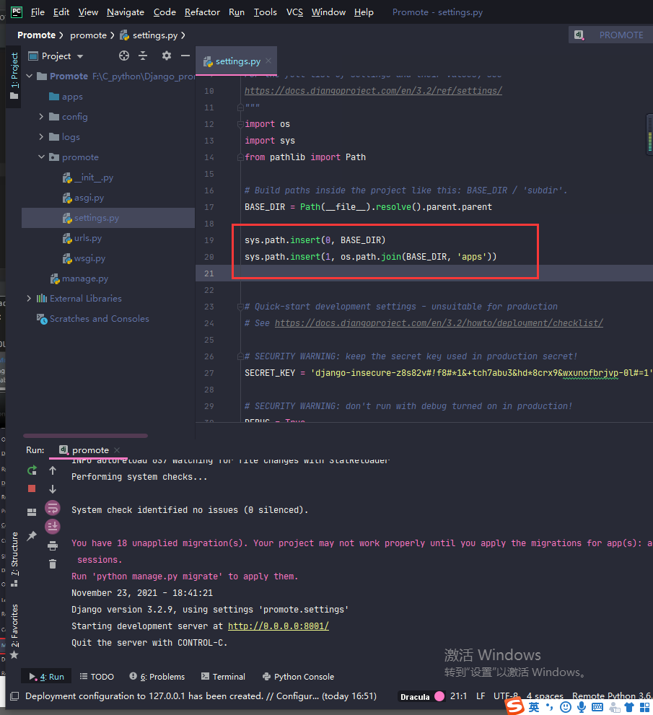Open the Edit menu
The image size is (653, 715).
61,12
